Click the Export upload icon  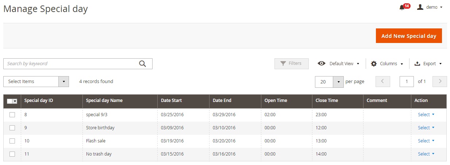(418, 64)
